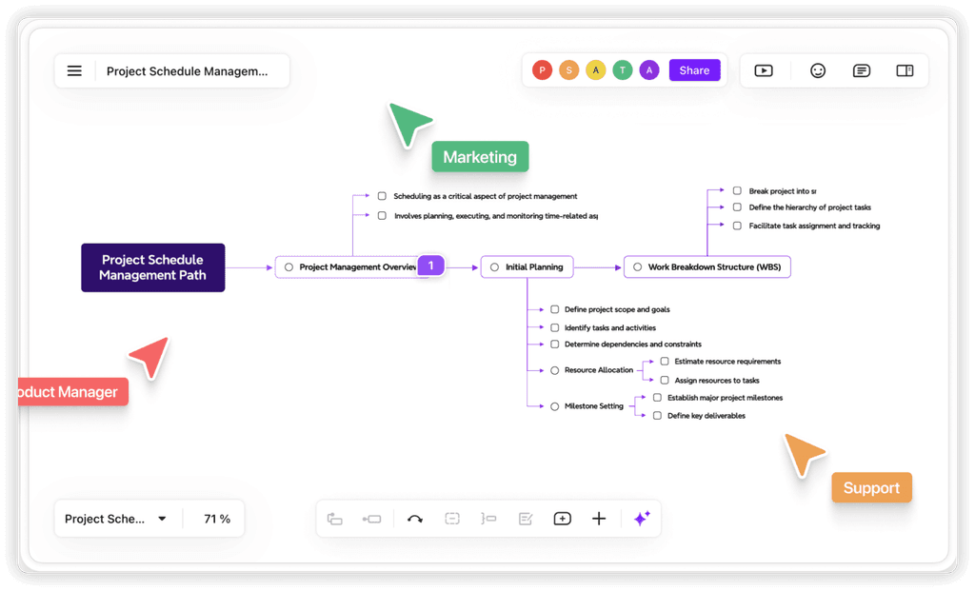Click the purple A collaborator avatar
975x591 pixels.
tap(649, 69)
